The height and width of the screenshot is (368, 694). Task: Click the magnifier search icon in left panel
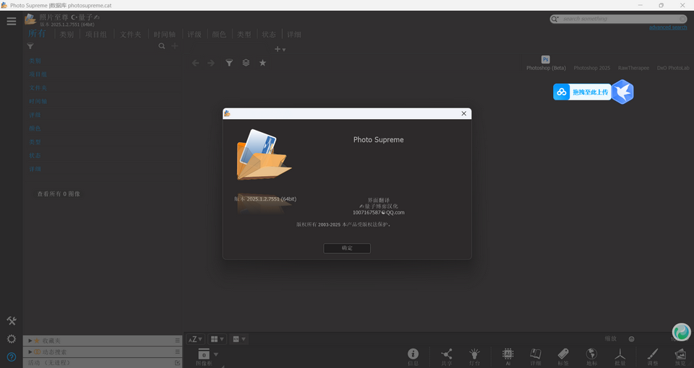(162, 46)
